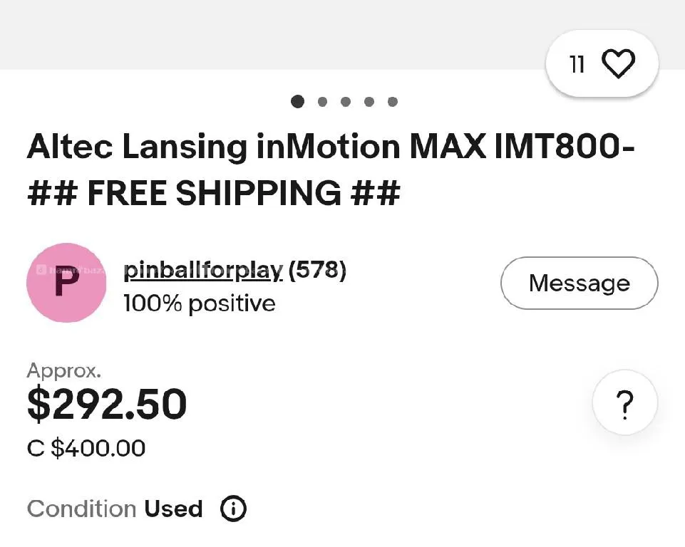Click the (578) feedback score
Screen dimensions: 685x547
pos(317,271)
